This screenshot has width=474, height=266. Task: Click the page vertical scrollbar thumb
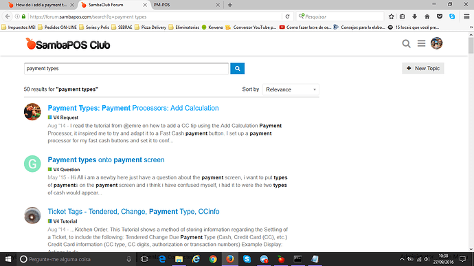tap(471, 45)
